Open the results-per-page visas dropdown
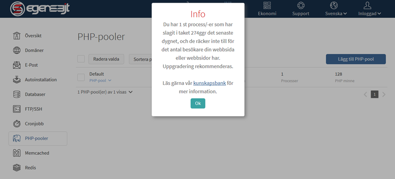The height and width of the screenshot is (179, 395). click(x=105, y=92)
